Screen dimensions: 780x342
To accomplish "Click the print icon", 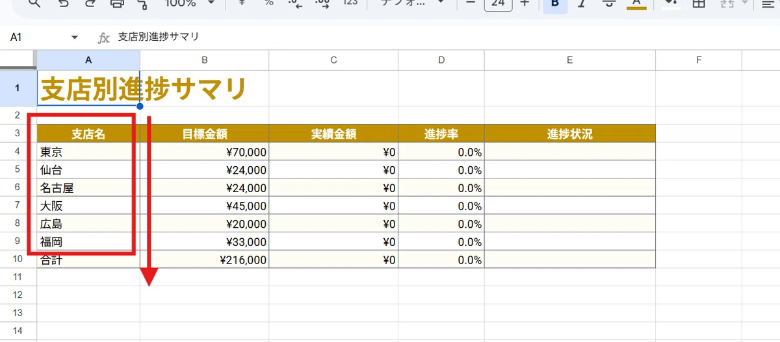I will [117, 3].
